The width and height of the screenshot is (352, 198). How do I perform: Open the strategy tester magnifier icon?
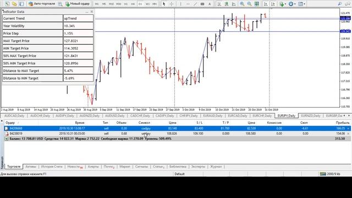click(60, 4)
